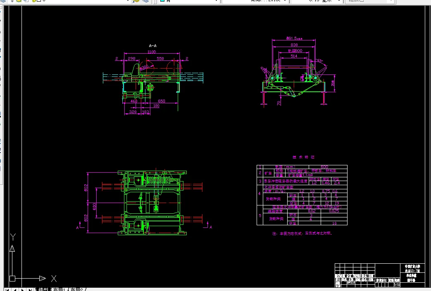The image size is (431, 291).
Task: Switch to the 布局2 layout tab
Action: tap(77, 289)
